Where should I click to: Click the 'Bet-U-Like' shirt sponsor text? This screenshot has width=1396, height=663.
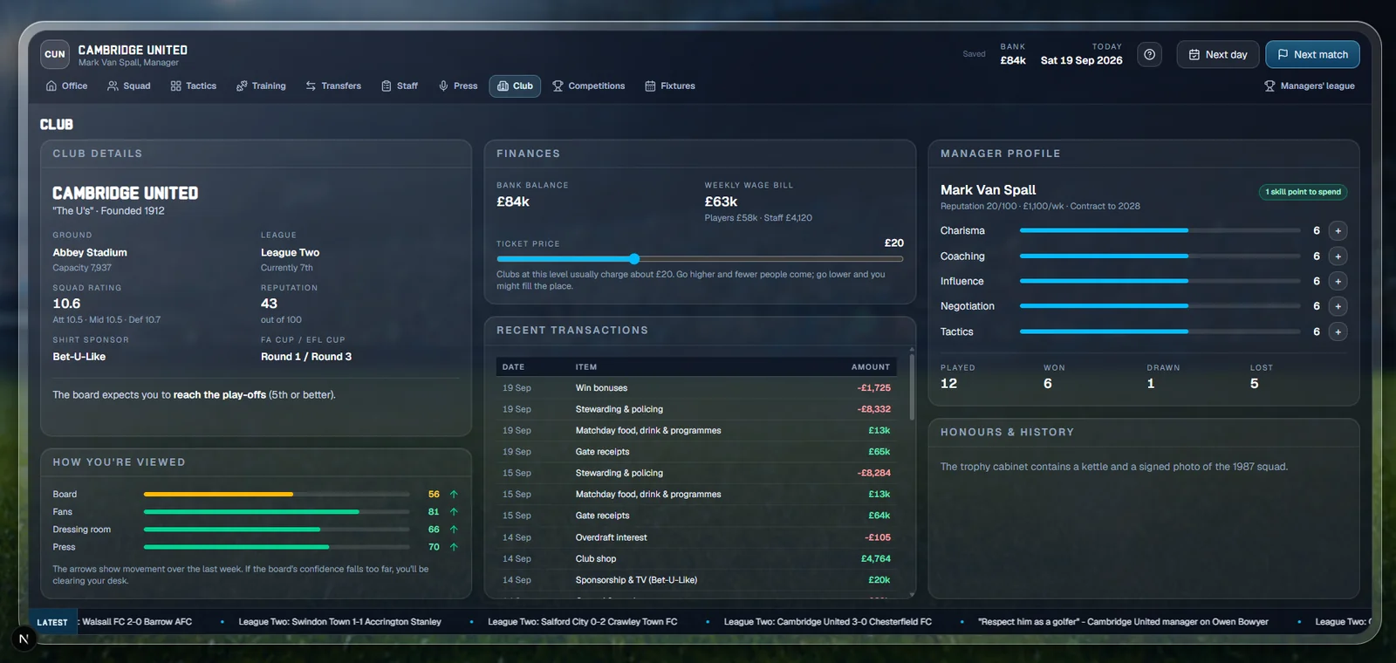coord(79,357)
